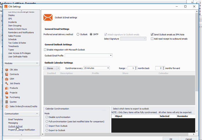
Task: Open Property Change Notification link
Action: click(22, 130)
